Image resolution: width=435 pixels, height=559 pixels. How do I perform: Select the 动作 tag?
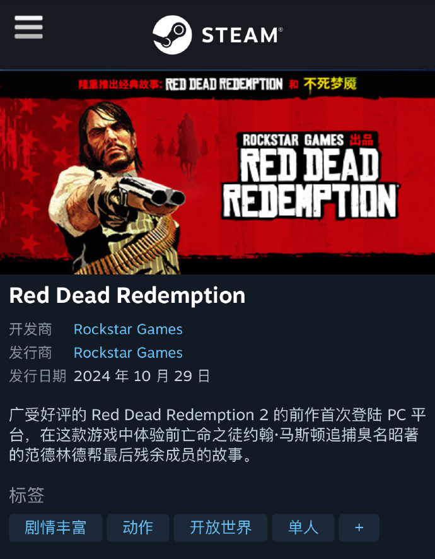[138, 527]
